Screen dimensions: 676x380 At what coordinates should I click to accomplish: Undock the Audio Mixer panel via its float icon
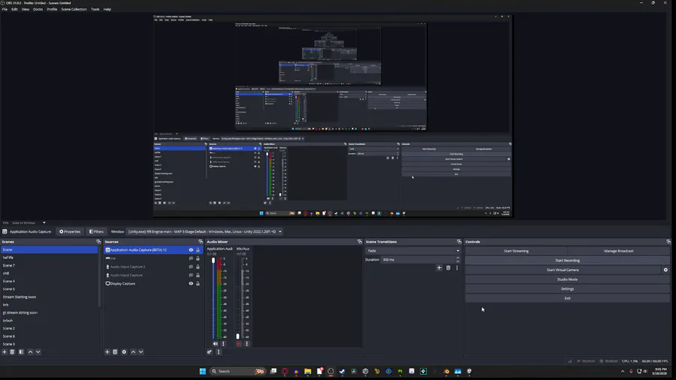click(360, 242)
